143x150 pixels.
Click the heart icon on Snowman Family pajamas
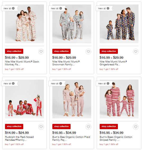coord(88,52)
